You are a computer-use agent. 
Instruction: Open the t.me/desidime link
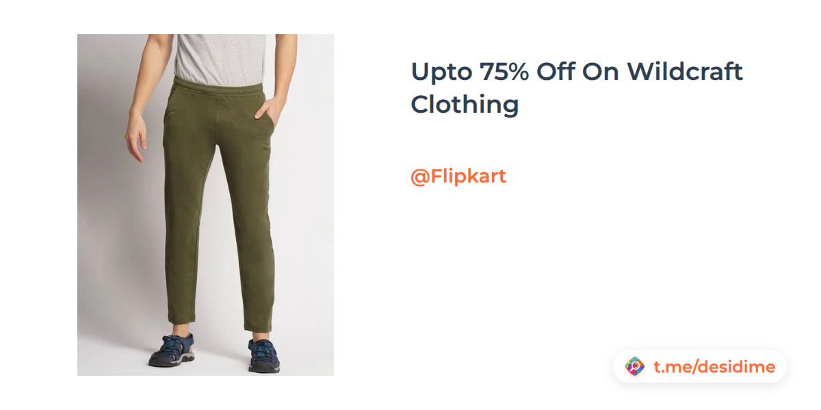(714, 367)
